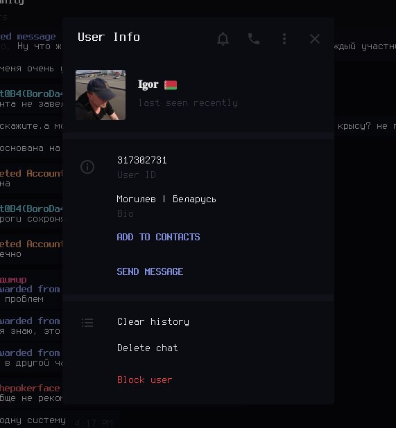Screen dimensions: 396x428
Task: Copy the user ID 317302731
Action: click(x=142, y=160)
